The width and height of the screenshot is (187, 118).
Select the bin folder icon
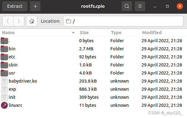tap(4, 49)
